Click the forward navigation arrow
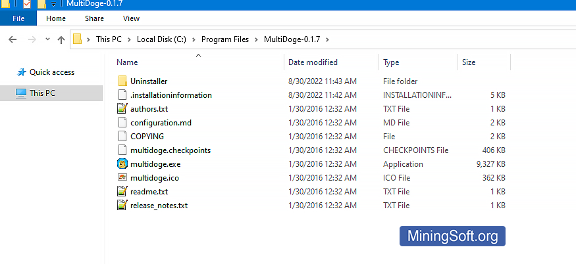 (x=32, y=39)
